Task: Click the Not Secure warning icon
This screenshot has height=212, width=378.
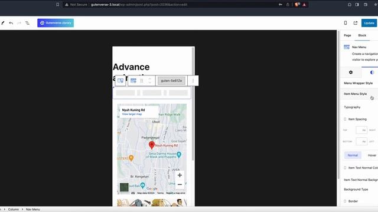Action: tap(67, 5)
